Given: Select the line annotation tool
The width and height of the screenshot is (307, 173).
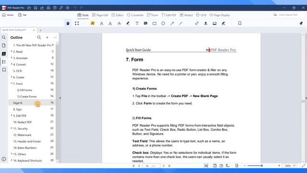Looking at the screenshot, I should [x=181, y=24].
